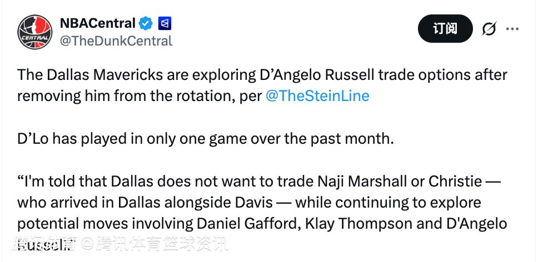
Task: Click the NBACentral profile avatar
Action: pos(35,32)
